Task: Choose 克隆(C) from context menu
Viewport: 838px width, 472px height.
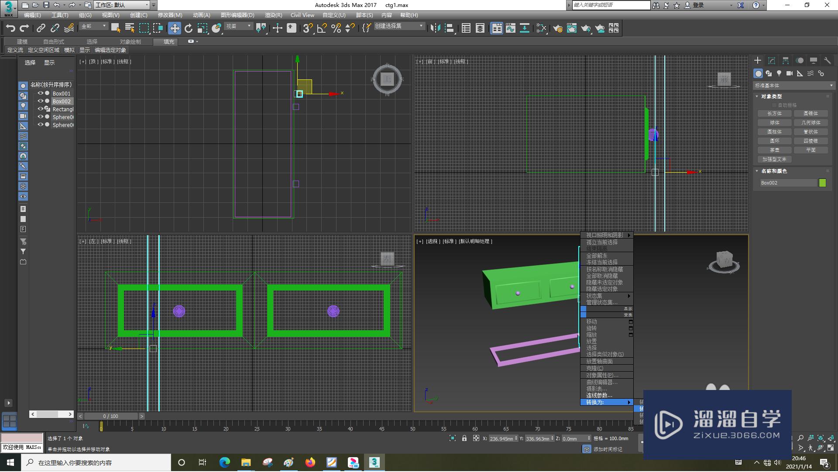Action: (x=607, y=368)
